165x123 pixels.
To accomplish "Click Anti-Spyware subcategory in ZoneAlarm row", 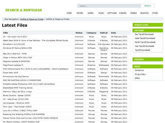I will pyautogui.click(x=104, y=44).
